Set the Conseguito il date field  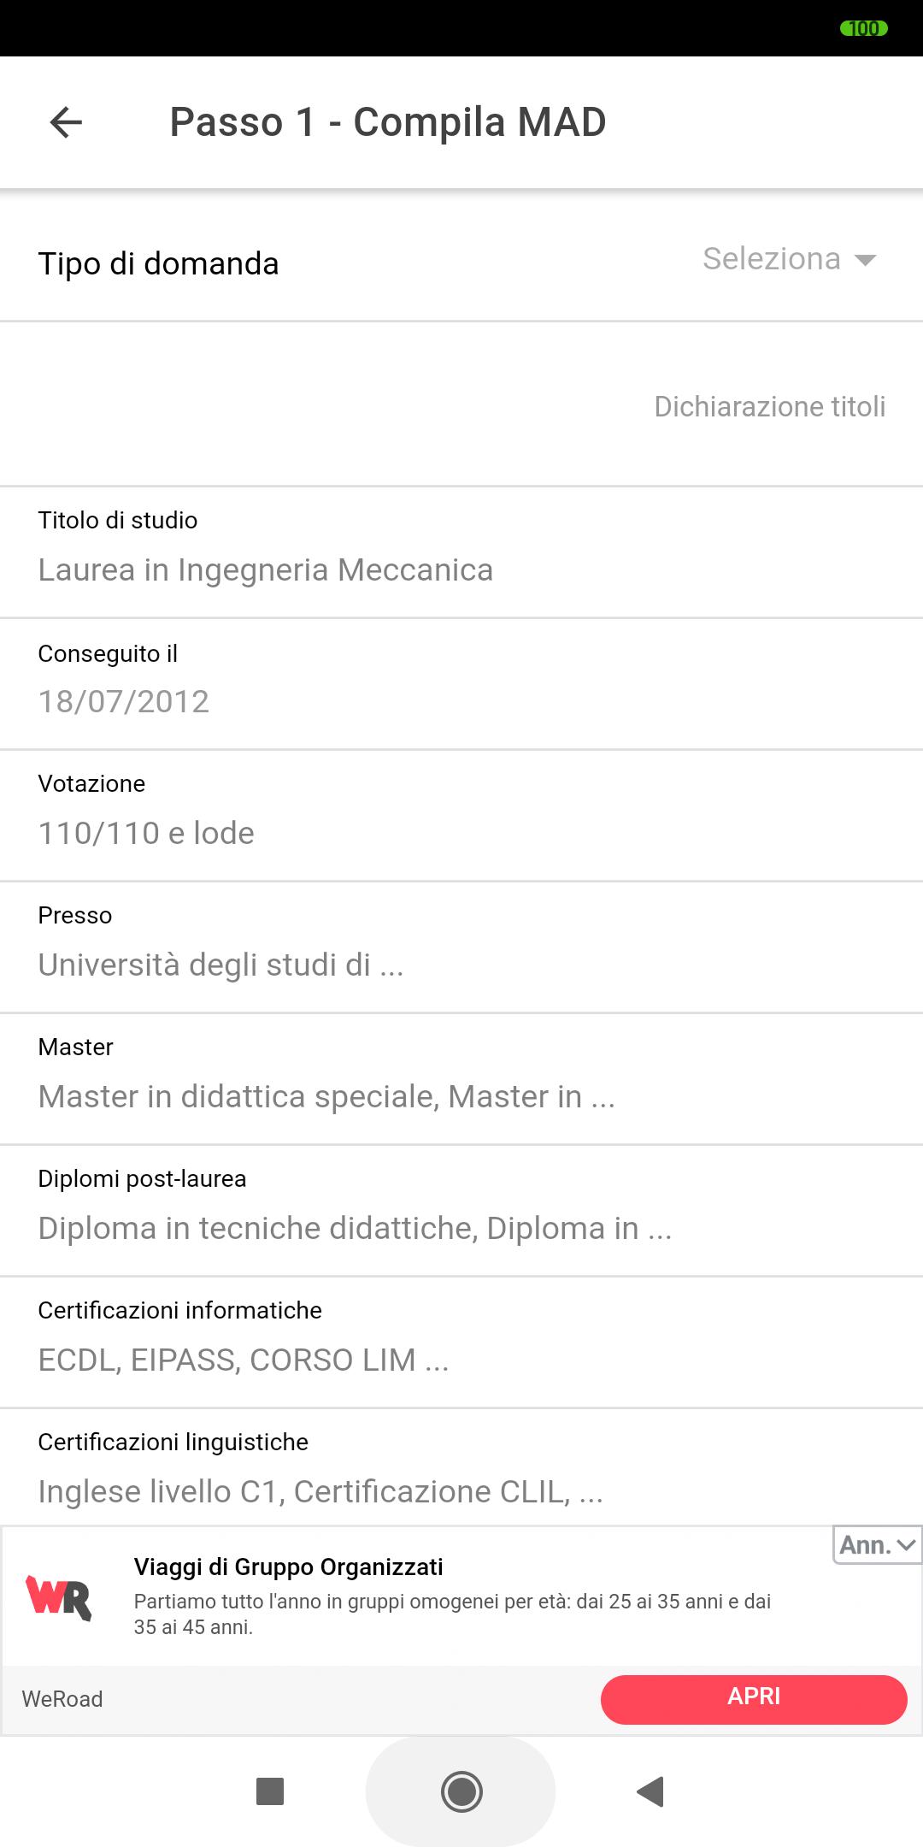point(461,684)
